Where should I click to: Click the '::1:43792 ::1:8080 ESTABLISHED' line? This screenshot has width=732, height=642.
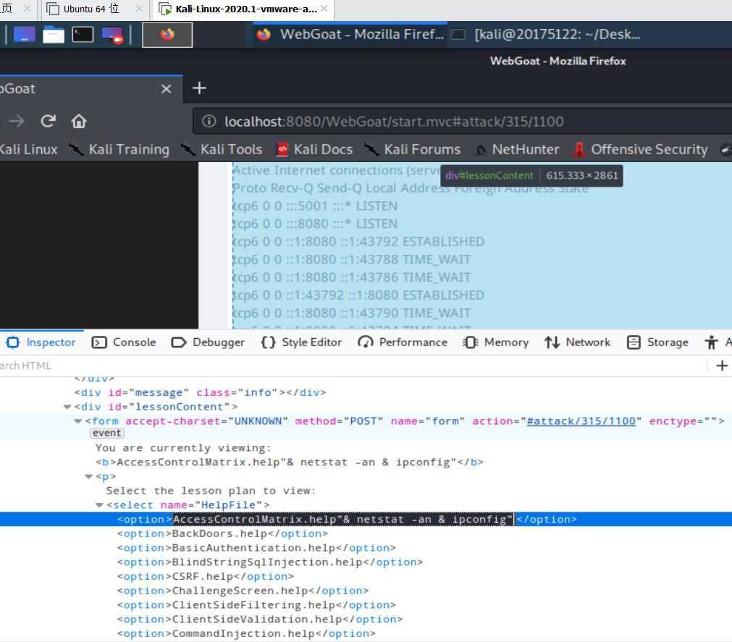(386, 295)
